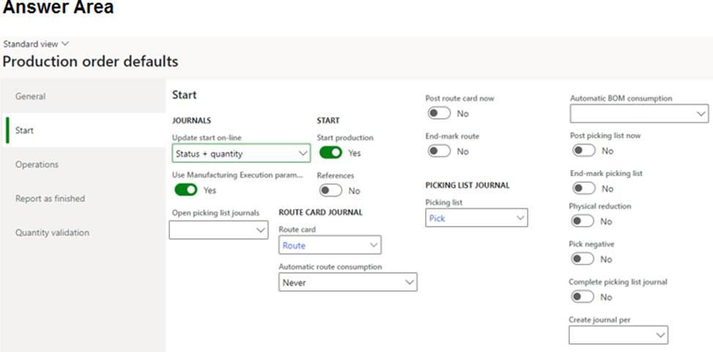
Task: Toggle End-mark route on
Action: click(439, 151)
